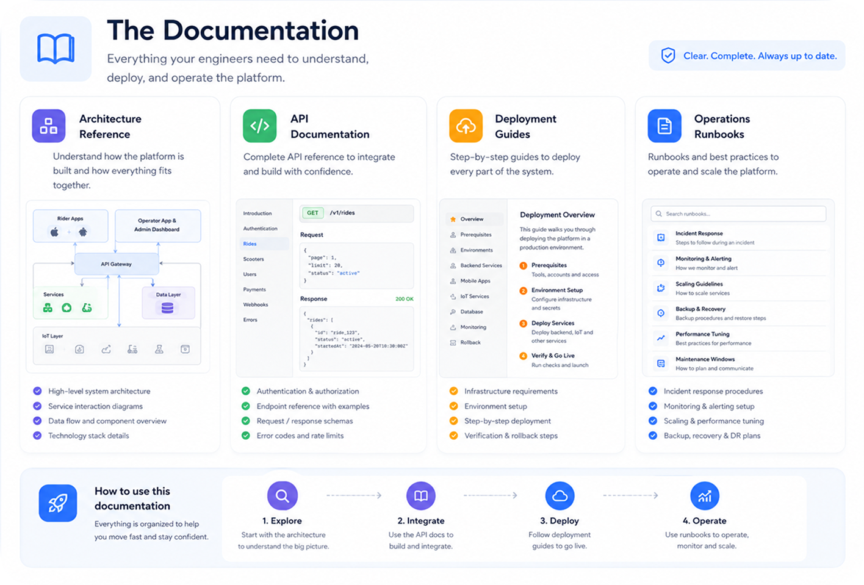Open the Deployment Guides cloud upload icon
The width and height of the screenshot is (864, 585).
click(466, 126)
